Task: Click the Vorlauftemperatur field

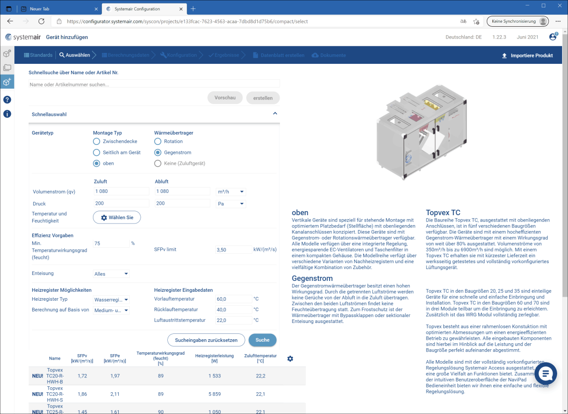Action: pos(234,299)
